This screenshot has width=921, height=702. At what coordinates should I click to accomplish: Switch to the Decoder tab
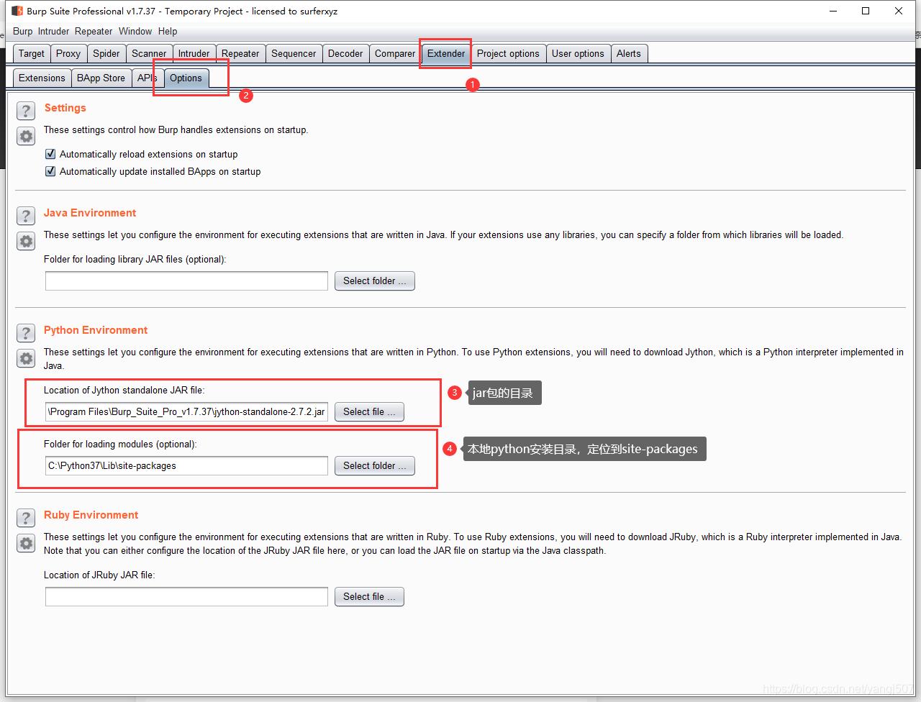click(345, 53)
